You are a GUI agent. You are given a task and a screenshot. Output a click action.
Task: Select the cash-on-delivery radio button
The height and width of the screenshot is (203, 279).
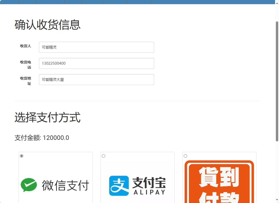coord(185,156)
